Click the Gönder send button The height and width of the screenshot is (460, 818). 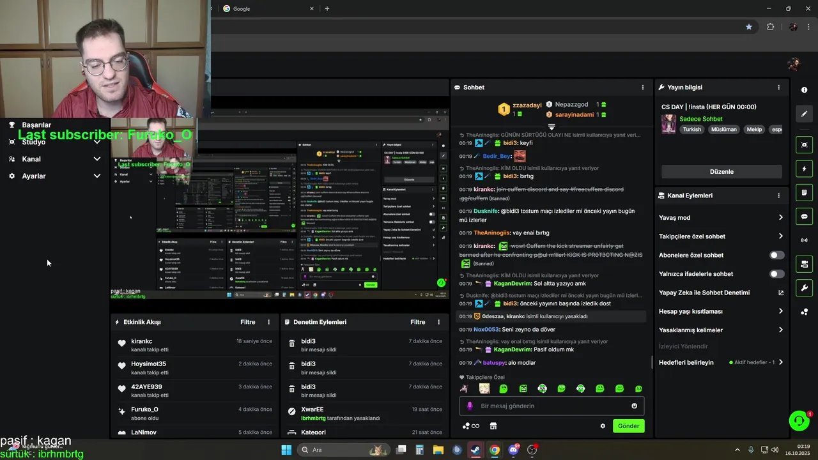pos(628,426)
